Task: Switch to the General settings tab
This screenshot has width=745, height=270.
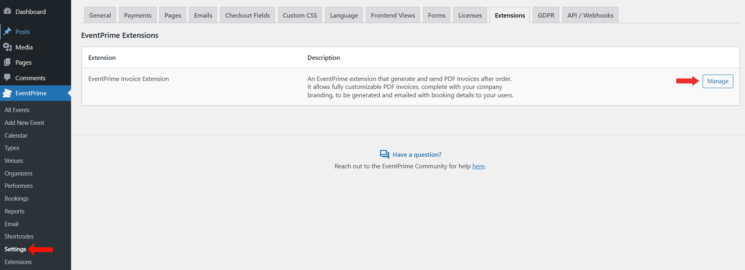Action: [x=100, y=15]
